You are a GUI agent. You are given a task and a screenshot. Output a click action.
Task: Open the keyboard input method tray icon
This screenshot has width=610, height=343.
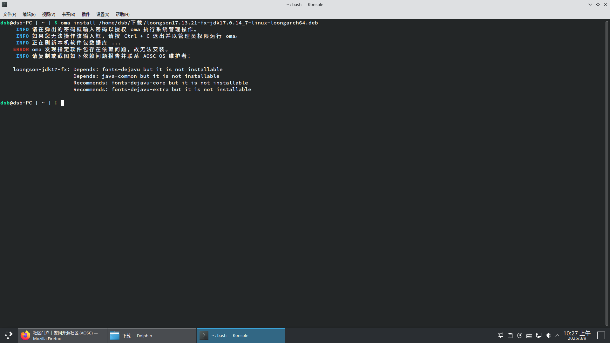(529, 335)
